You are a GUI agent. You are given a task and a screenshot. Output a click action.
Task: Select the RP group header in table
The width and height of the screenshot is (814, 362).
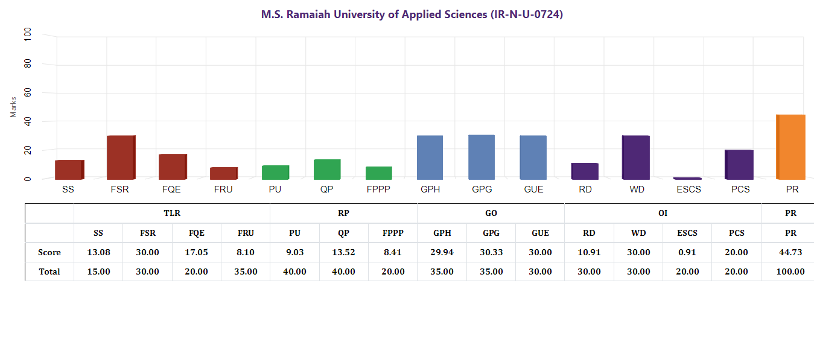[x=343, y=214]
